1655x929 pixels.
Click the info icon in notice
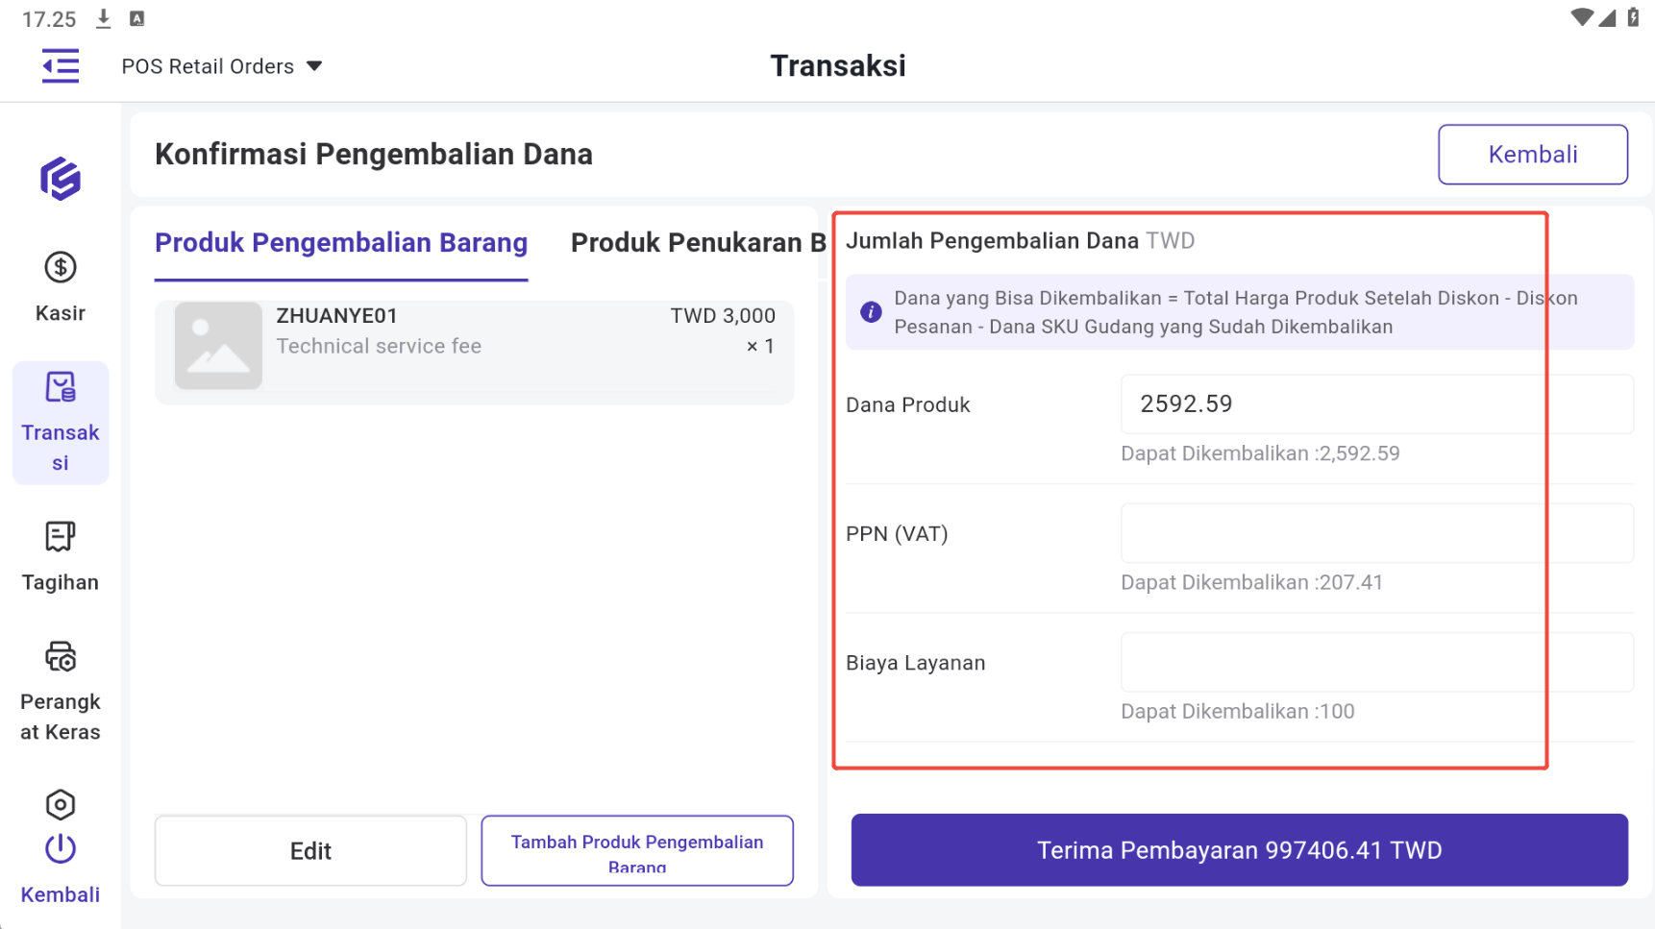[871, 312]
